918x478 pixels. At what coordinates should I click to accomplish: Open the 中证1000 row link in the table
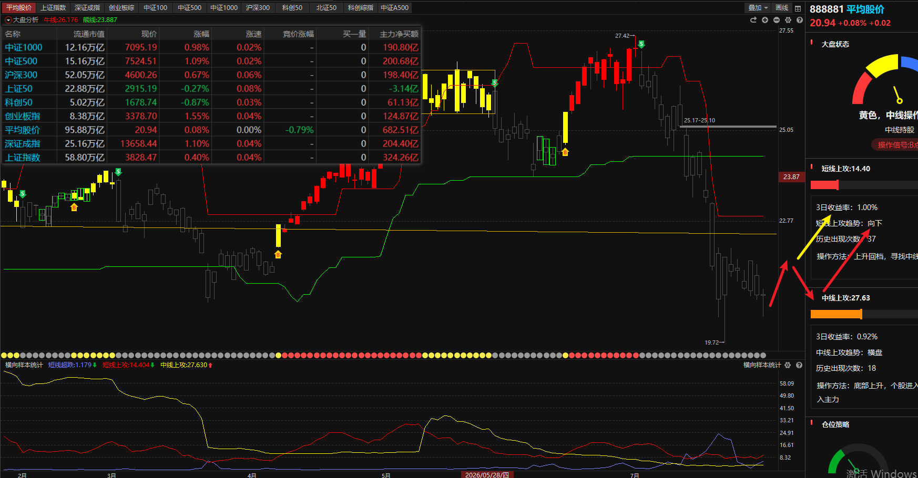coord(24,47)
